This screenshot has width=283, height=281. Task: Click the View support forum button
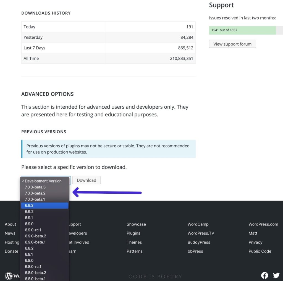232,44
